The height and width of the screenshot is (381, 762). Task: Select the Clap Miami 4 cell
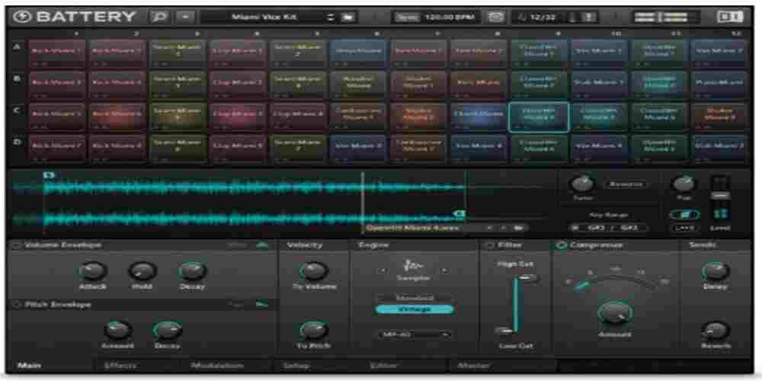298,117
